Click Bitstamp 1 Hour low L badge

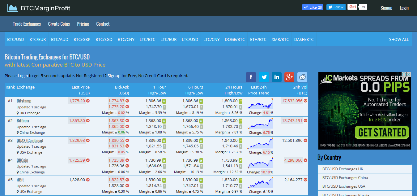tap(164, 107)
